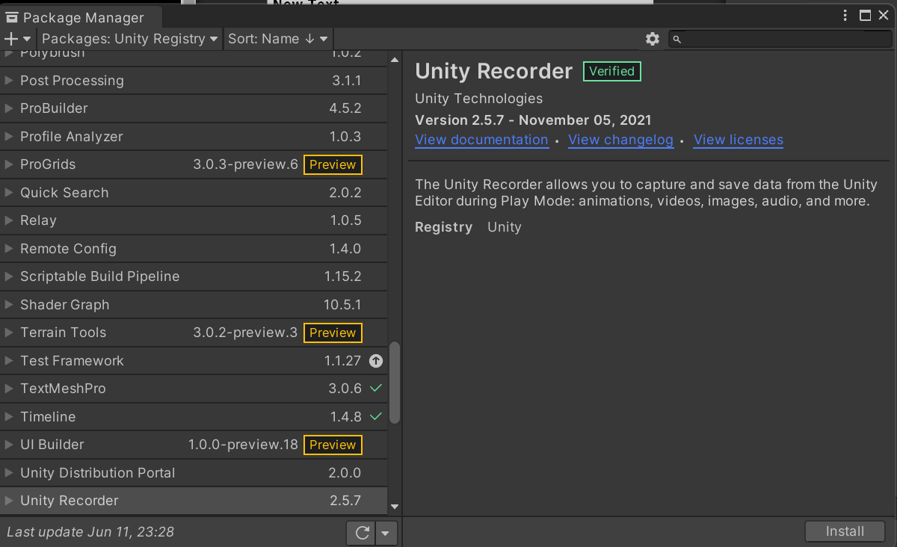This screenshot has width=897, height=547.
Task: Click the Package Manager tab icon
Action: (x=12, y=17)
